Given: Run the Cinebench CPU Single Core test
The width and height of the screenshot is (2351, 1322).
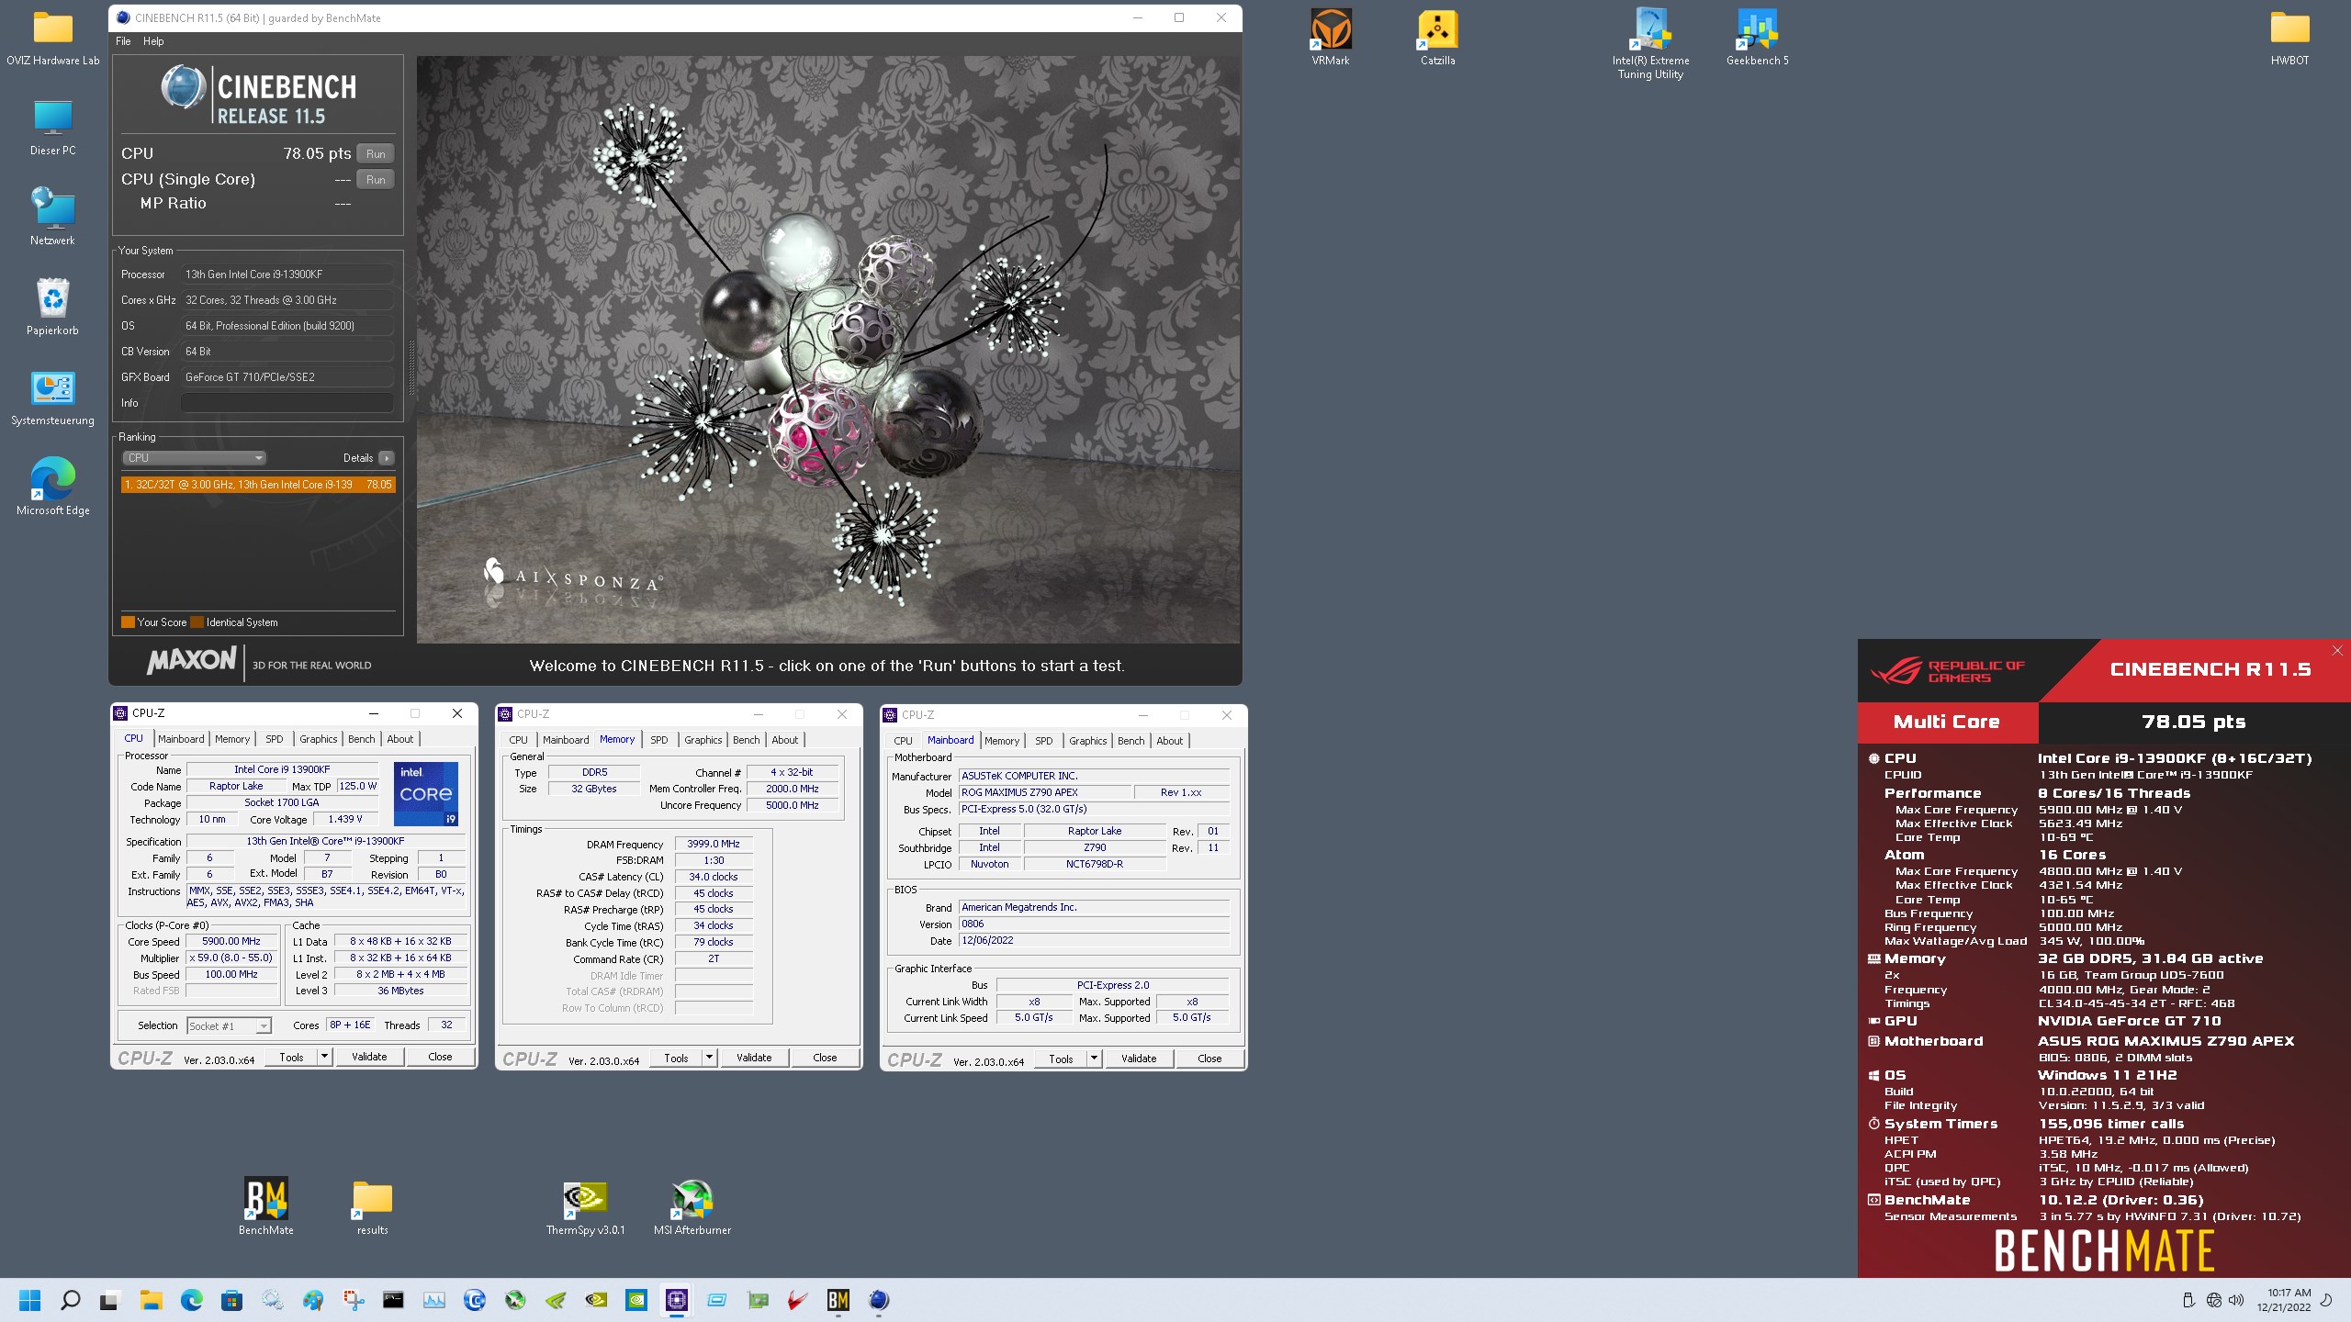Looking at the screenshot, I should pos(376,179).
